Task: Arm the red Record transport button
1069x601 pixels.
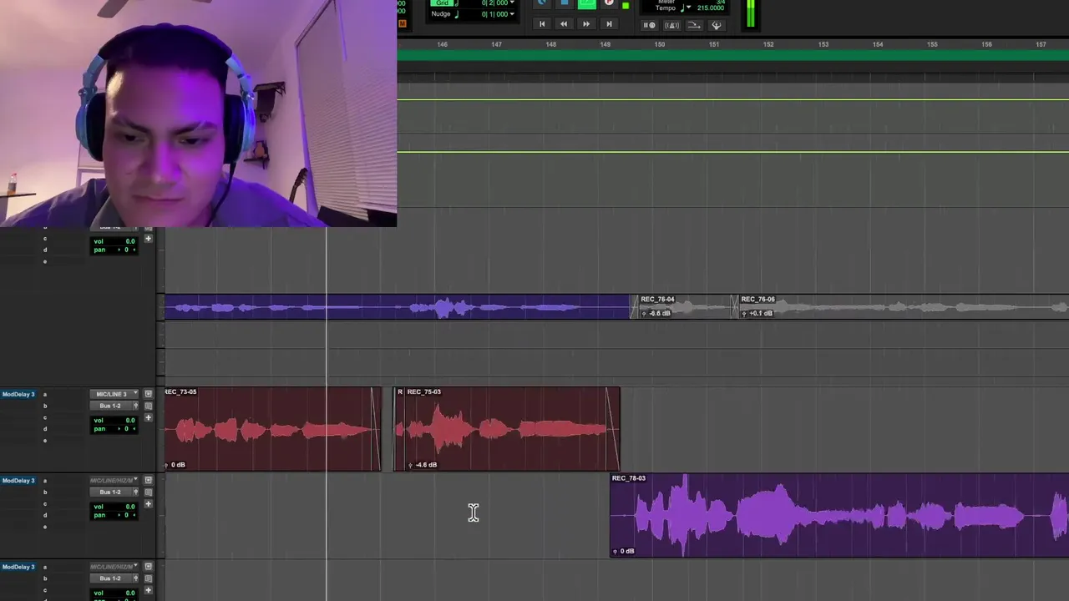Action: (609, 3)
